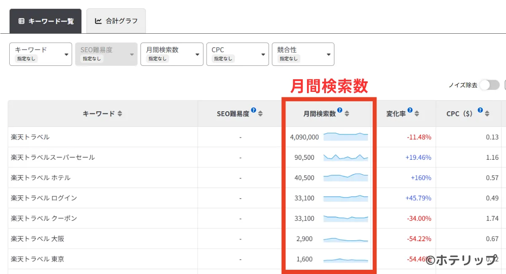The width and height of the screenshot is (506, 274).
Task: Click the CPC value 1.16
Action: 492,157
